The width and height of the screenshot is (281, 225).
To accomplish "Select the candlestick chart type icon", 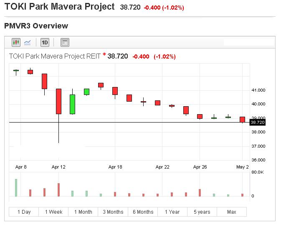I will 16,42.
